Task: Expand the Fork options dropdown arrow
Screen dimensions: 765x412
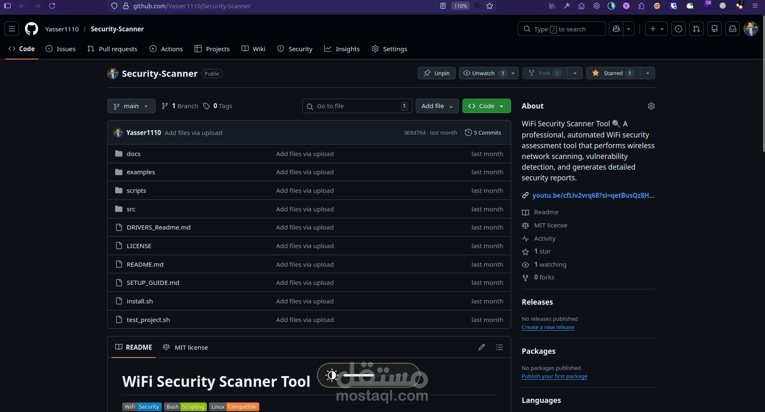Action: (575, 73)
